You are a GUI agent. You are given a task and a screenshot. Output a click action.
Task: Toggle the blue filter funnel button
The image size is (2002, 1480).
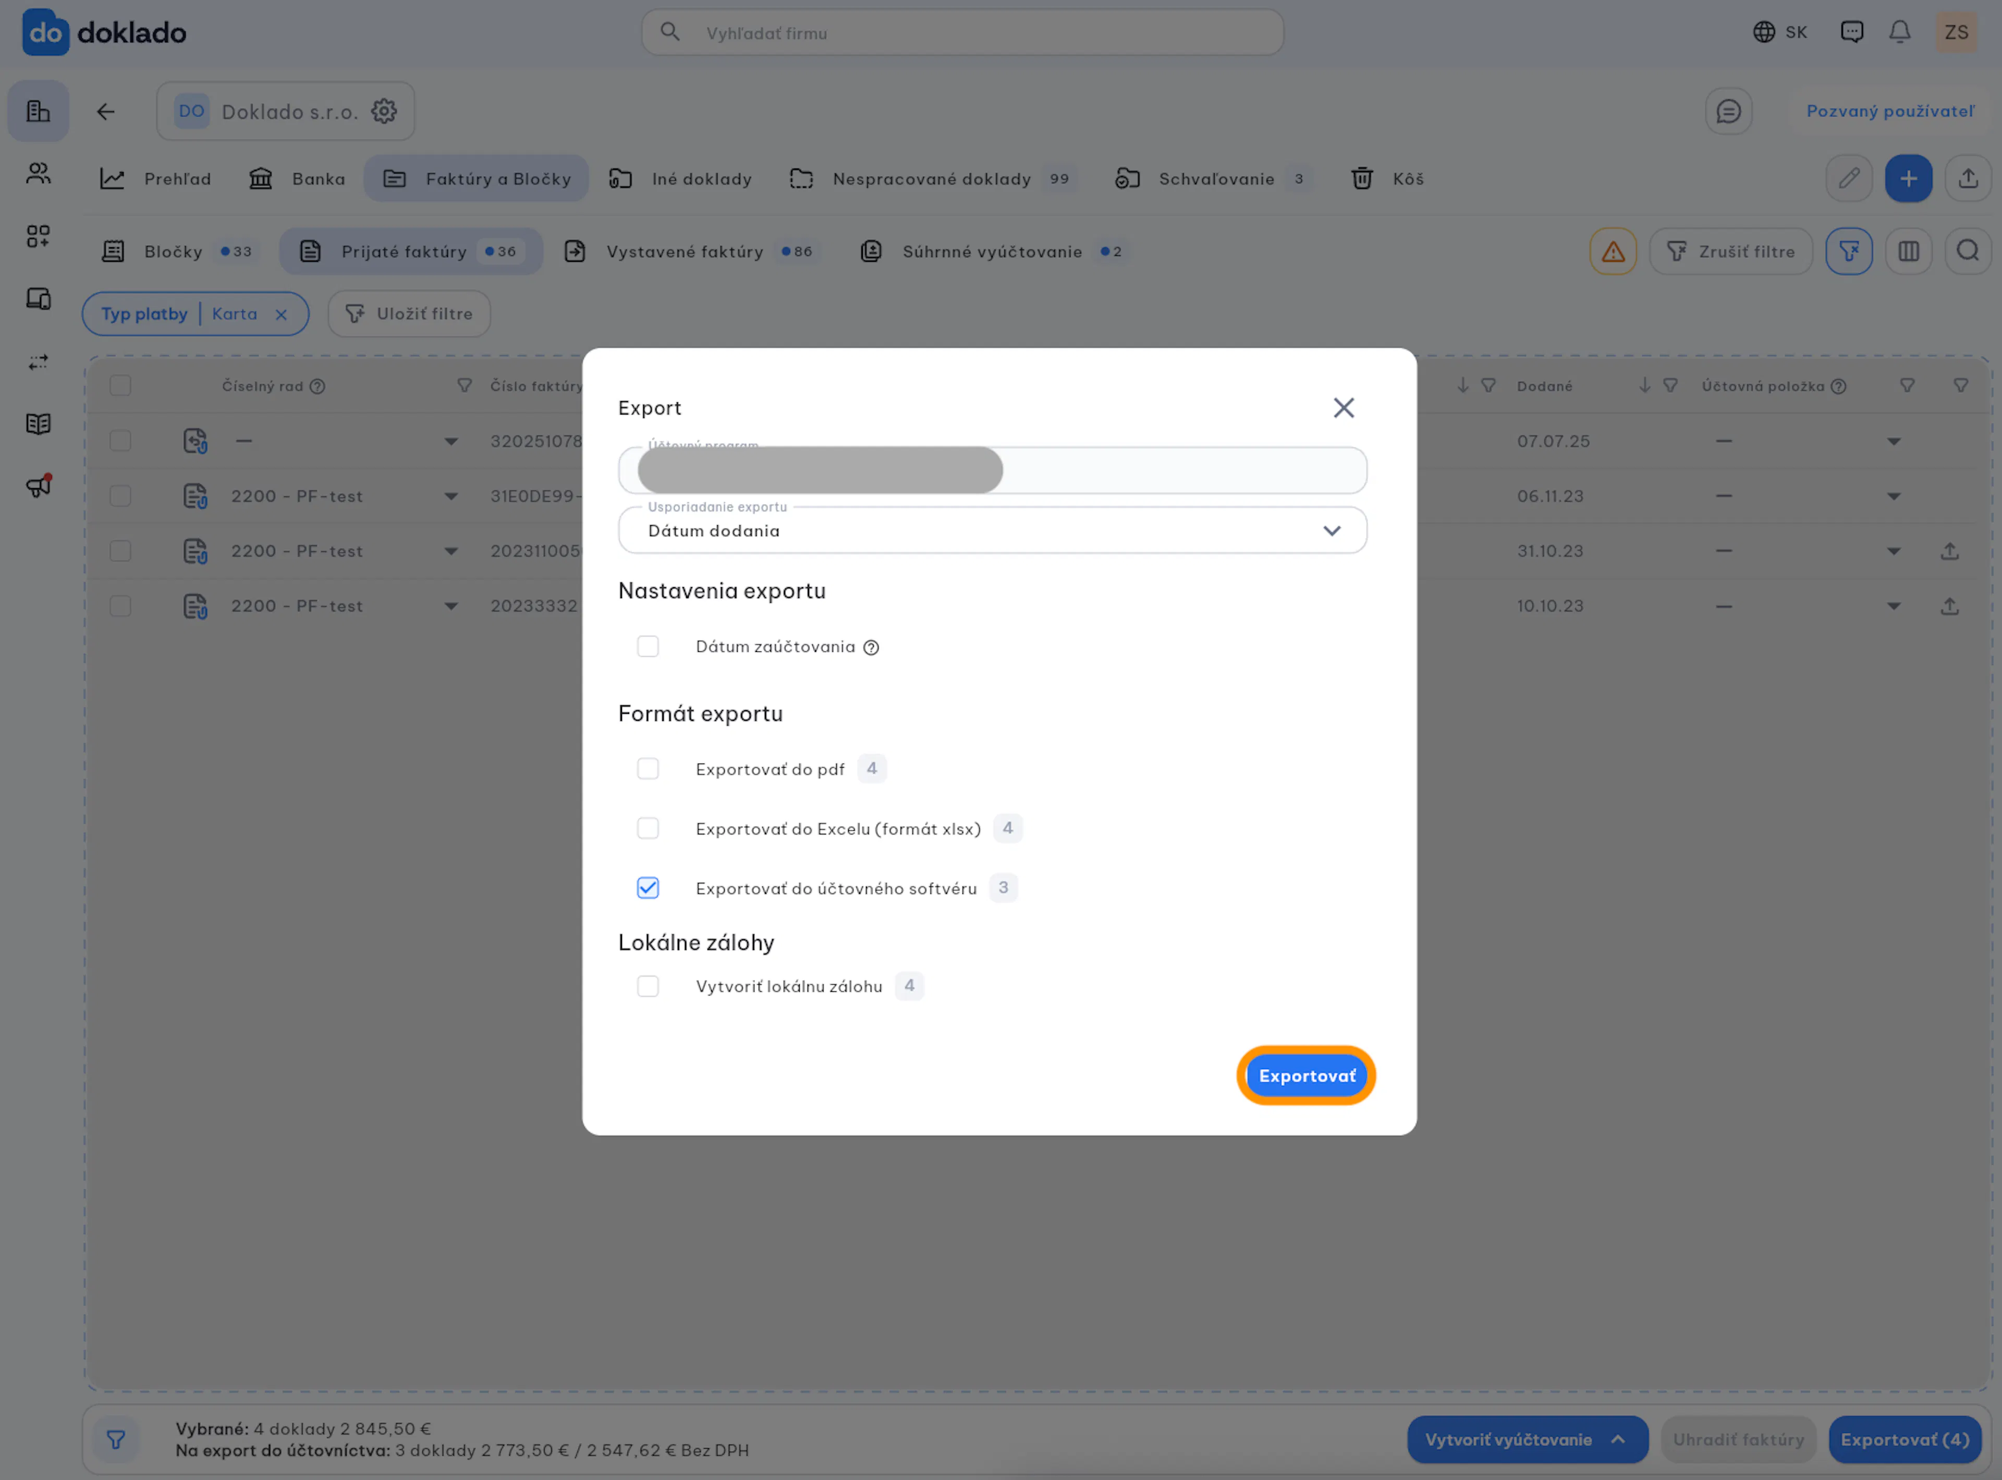[1848, 252]
